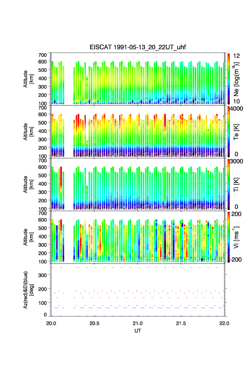Screen dimensions: 246x369
Task: Click the Te electron temperature colorbar
Action: (229, 131)
